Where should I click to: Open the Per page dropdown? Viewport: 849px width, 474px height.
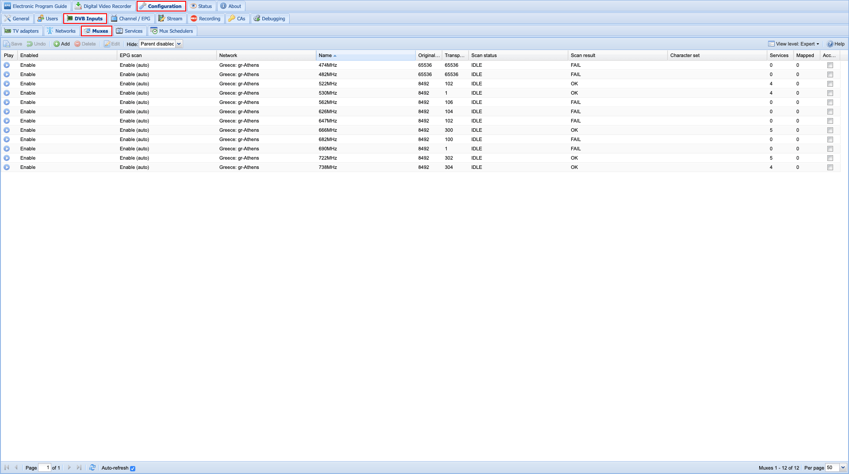click(843, 467)
